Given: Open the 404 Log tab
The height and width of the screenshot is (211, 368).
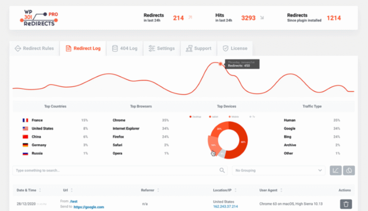Looking at the screenshot, I should click(x=125, y=49).
